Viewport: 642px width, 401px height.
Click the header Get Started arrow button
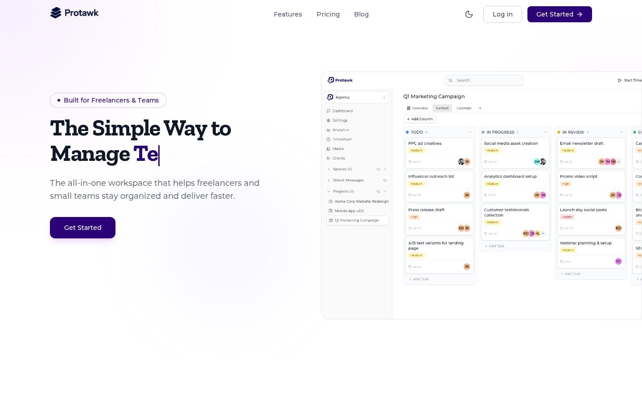[x=560, y=14]
